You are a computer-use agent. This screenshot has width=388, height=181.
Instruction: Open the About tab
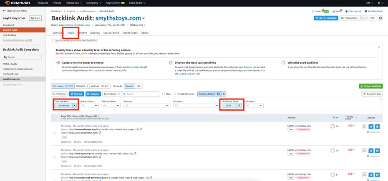[144, 32]
